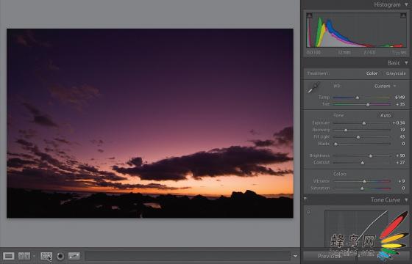The width and height of the screenshot is (412, 264).
Task: Click the Tone Curve target adjustment icon
Action: [309, 212]
